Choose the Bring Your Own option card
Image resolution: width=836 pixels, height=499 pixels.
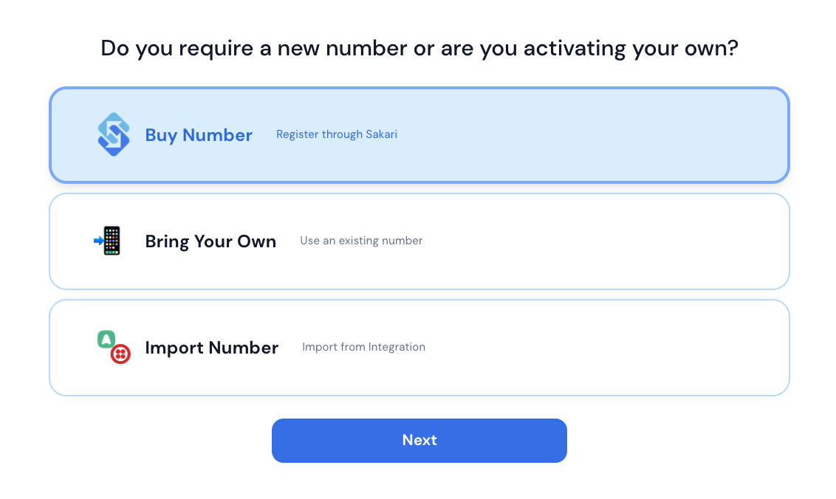click(x=419, y=241)
